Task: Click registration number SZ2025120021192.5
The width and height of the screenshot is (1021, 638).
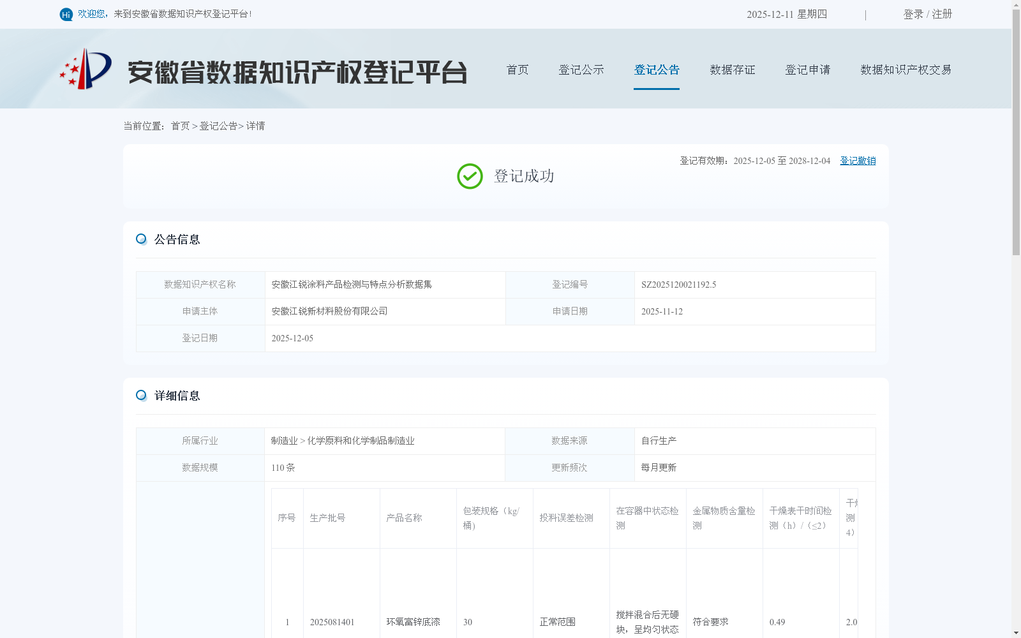Action: pyautogui.click(x=679, y=285)
